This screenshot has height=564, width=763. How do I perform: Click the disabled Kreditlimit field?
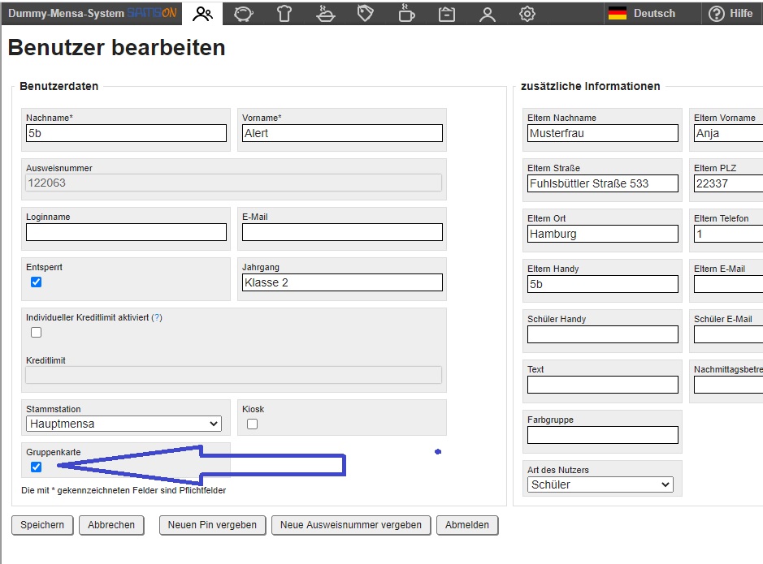(233, 375)
